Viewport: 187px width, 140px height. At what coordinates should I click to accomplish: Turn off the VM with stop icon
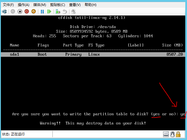[20, 11]
